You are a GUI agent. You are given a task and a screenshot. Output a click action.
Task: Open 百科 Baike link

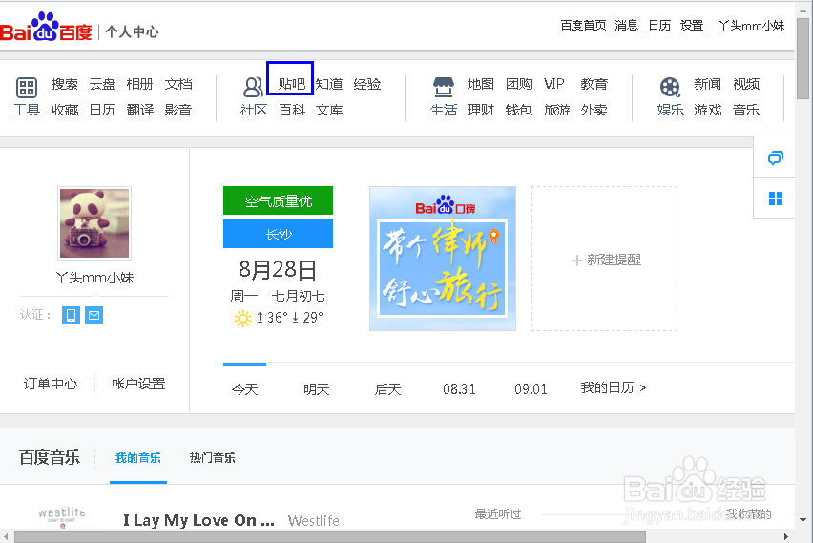tap(292, 110)
